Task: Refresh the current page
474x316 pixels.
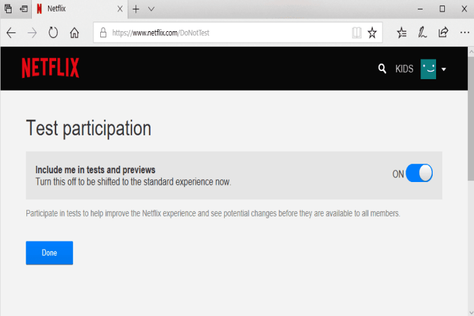Action: coord(53,32)
